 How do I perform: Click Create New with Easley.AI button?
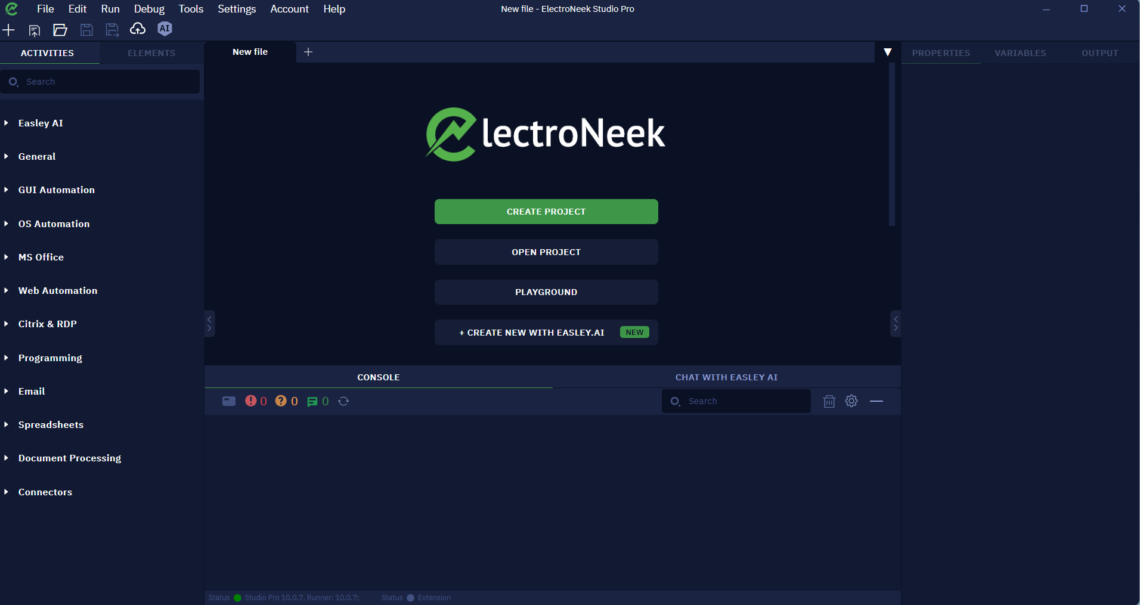[546, 333]
